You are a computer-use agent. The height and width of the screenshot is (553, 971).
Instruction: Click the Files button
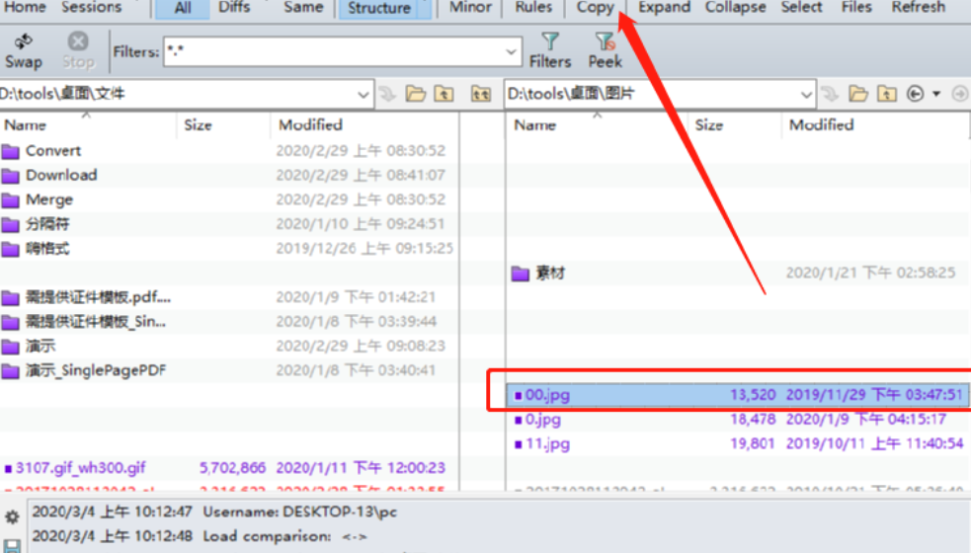[x=856, y=8]
